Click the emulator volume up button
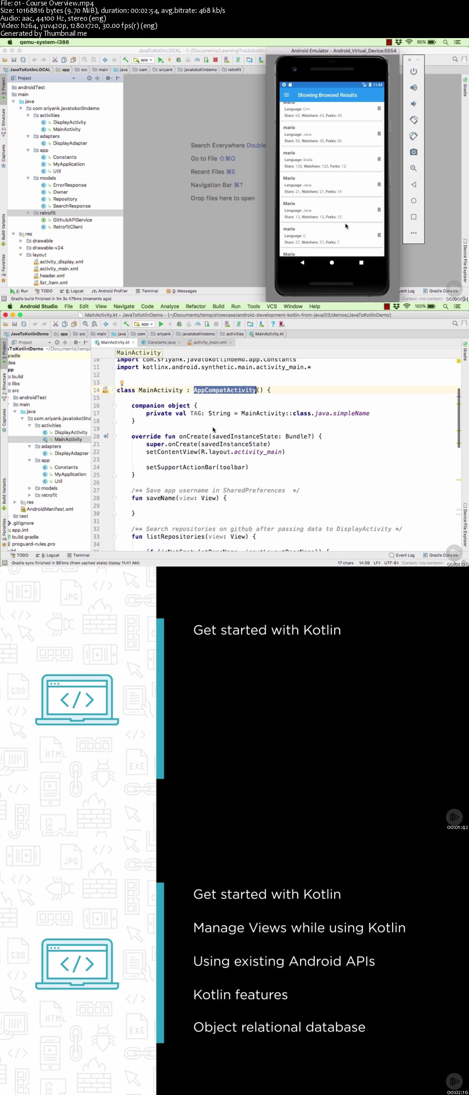Screen dimensions: 469x1095 coord(414,88)
